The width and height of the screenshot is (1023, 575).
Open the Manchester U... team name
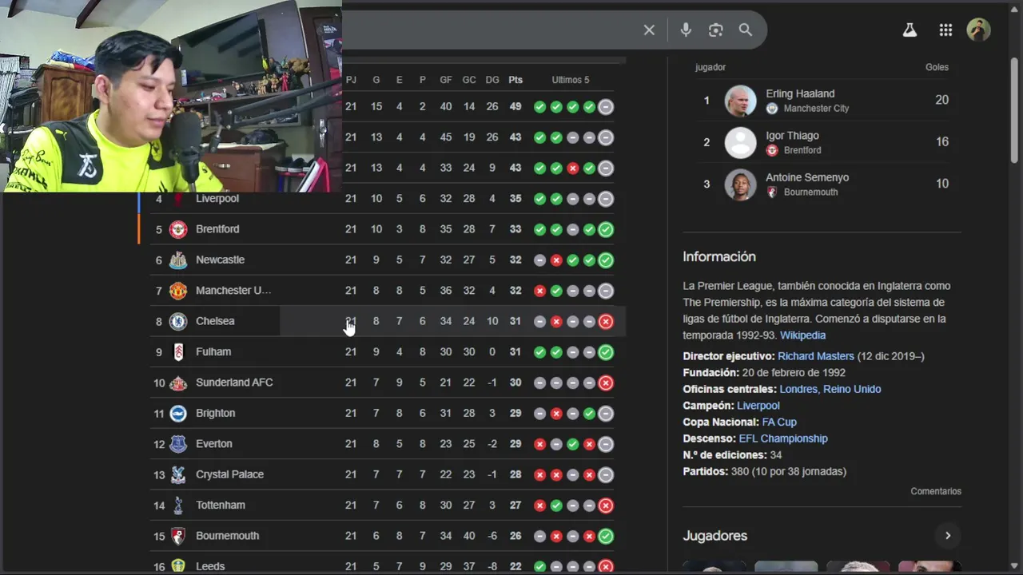click(x=233, y=291)
